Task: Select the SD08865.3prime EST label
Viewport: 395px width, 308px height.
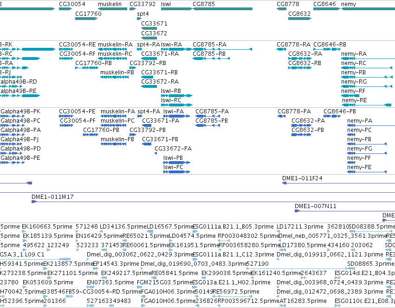Action: (x=370, y=264)
